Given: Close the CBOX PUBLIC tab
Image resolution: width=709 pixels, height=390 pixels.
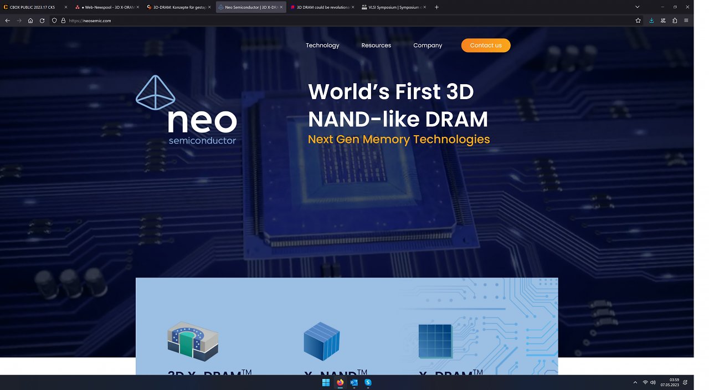Looking at the screenshot, I should coord(65,7).
